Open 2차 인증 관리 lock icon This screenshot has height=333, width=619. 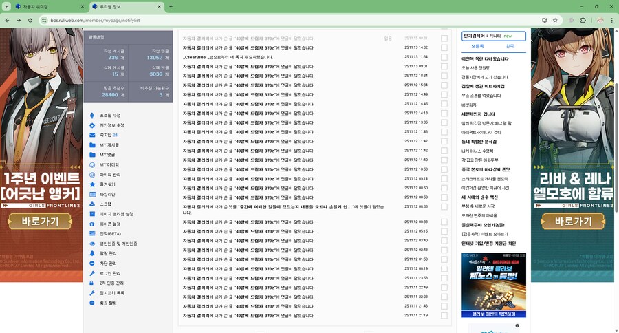click(x=93, y=283)
